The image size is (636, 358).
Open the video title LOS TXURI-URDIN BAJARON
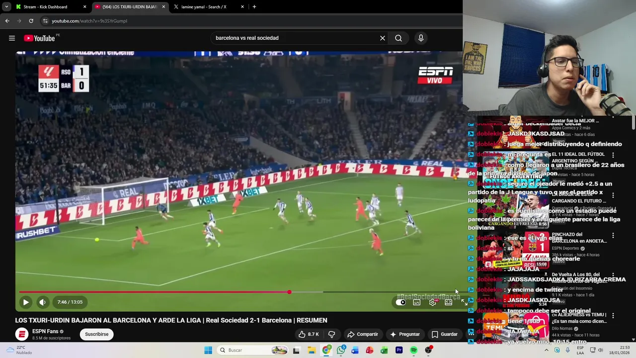[x=171, y=320]
